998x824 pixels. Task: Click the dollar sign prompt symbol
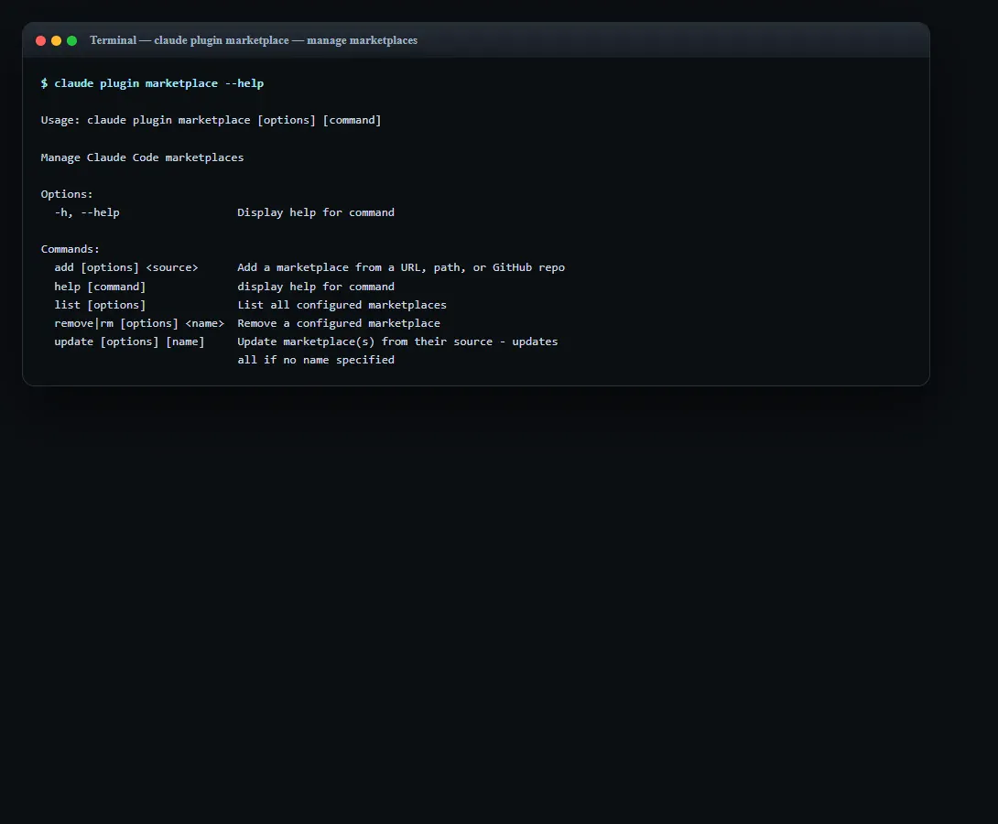click(x=44, y=83)
